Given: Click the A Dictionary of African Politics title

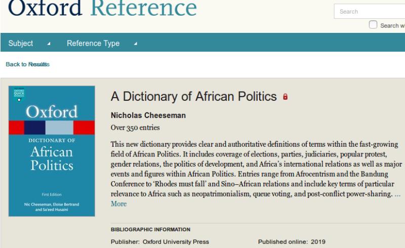Looking at the screenshot, I should [193, 97].
